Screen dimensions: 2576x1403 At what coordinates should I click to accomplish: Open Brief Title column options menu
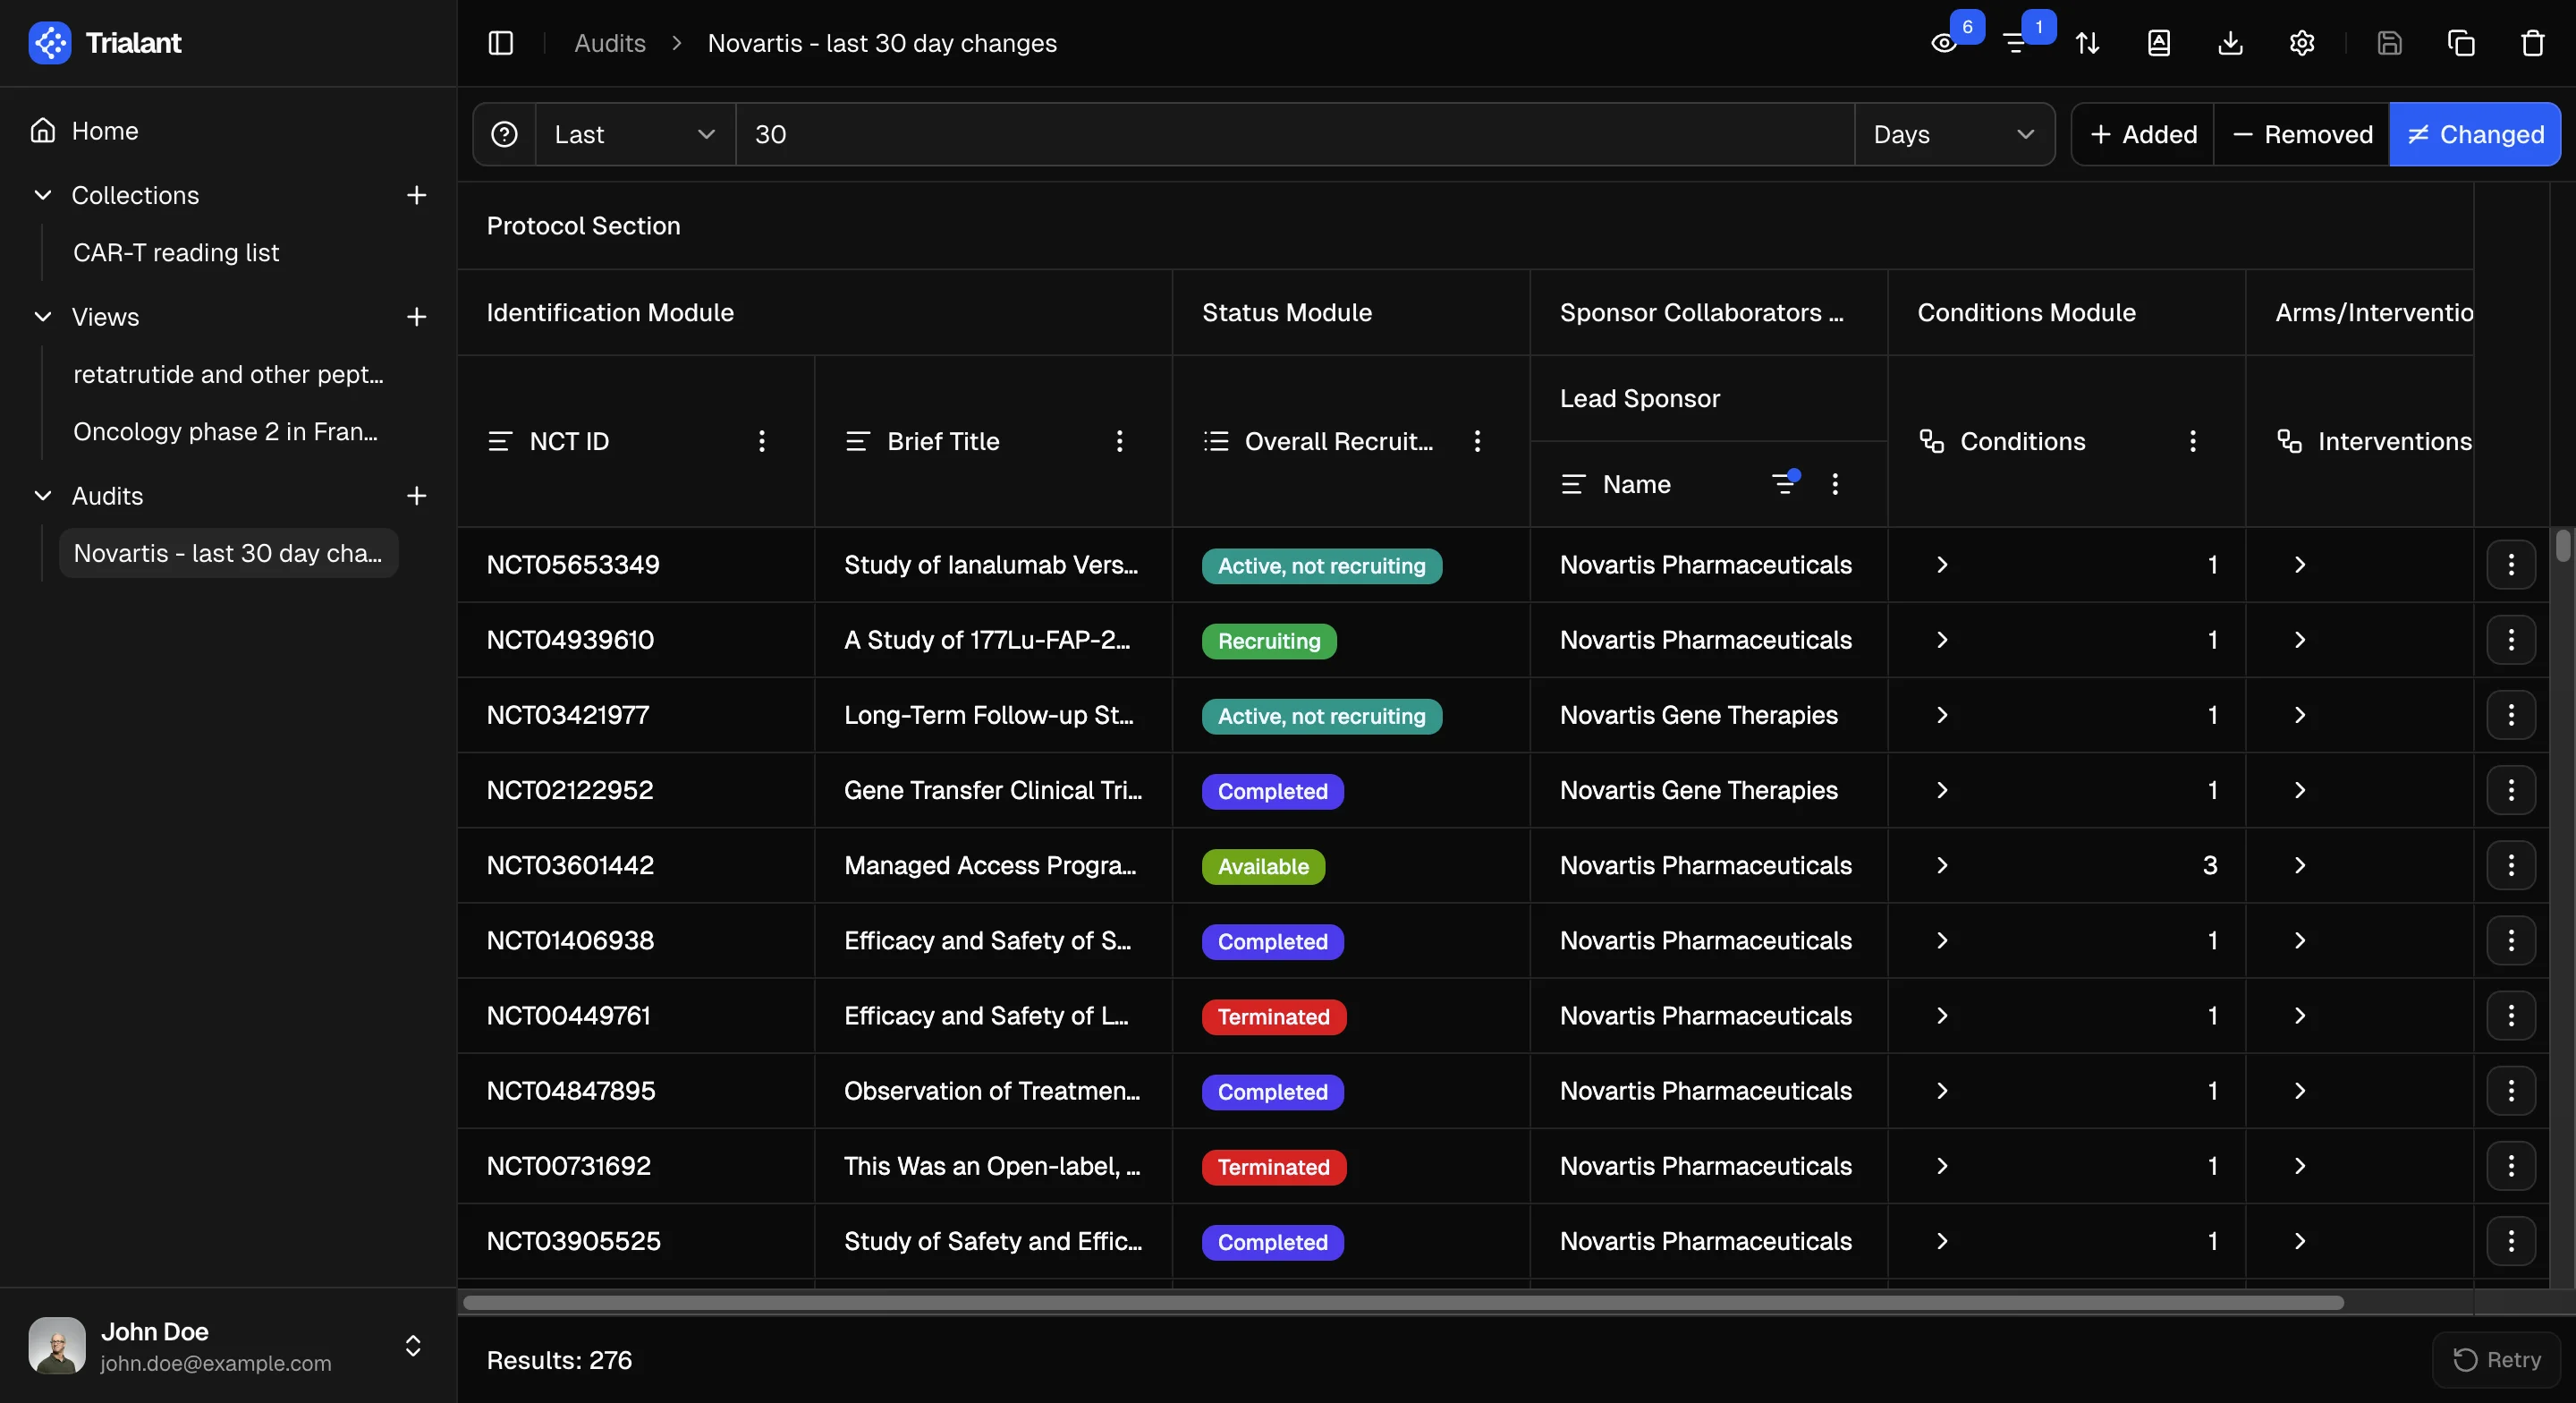pyautogui.click(x=1120, y=441)
